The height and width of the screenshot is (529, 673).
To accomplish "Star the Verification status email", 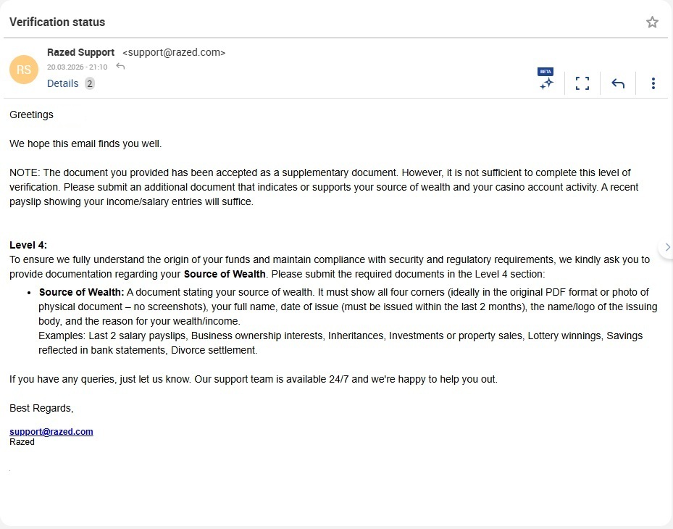I will (x=652, y=22).
